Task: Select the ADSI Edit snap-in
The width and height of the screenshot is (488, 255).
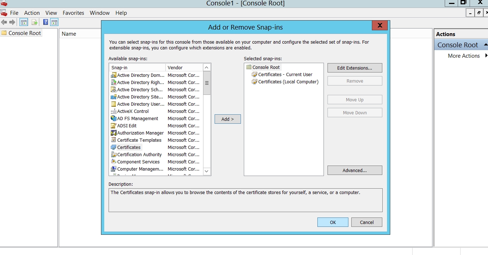Action: point(127,126)
